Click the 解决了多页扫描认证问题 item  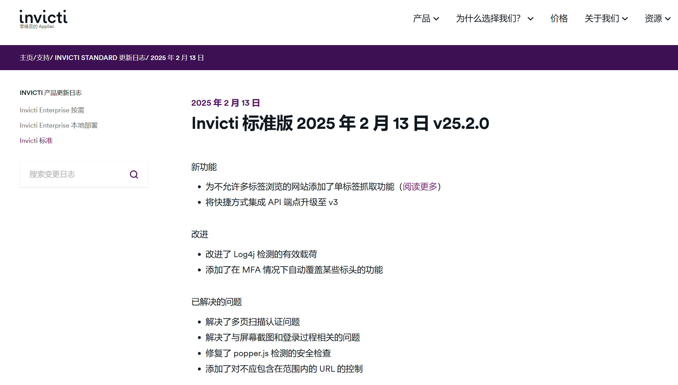(x=253, y=322)
